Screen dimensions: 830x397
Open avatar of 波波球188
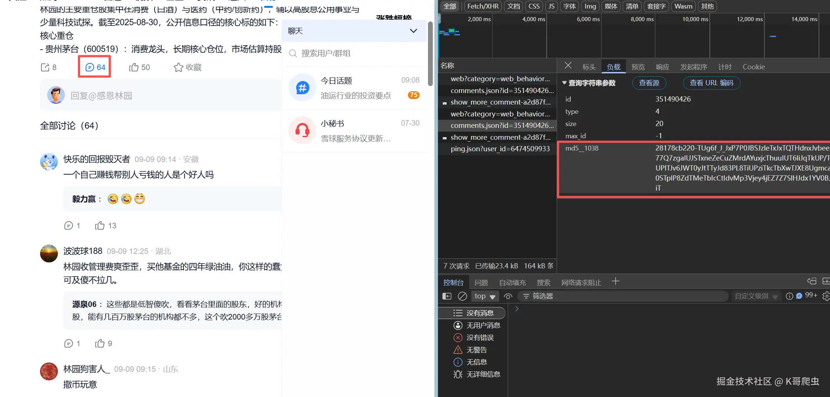49,254
